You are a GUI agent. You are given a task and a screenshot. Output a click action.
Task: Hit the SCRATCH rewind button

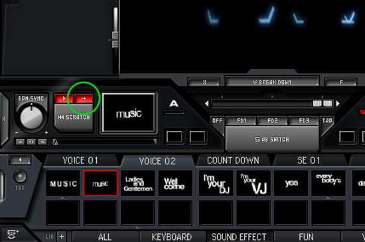74,118
